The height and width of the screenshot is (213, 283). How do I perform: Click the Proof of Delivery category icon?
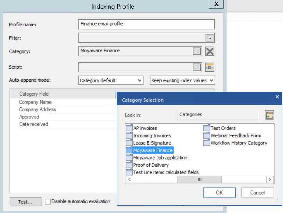click(x=129, y=165)
